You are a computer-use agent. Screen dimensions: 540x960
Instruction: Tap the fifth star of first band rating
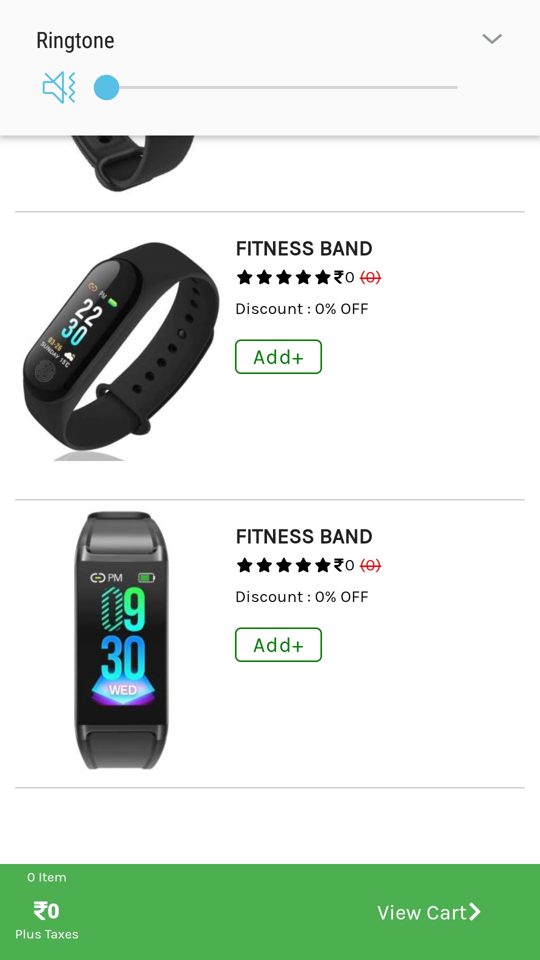323,277
